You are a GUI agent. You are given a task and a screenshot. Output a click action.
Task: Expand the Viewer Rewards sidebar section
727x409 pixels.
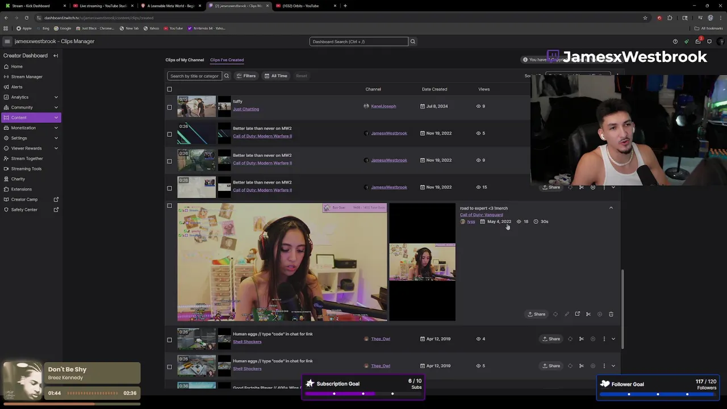click(x=56, y=148)
